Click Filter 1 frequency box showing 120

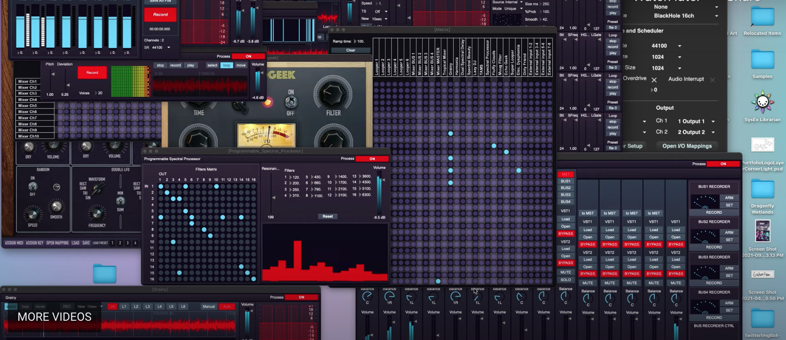[295, 177]
